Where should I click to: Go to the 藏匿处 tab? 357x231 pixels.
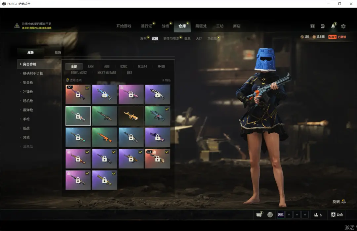[x=201, y=26]
